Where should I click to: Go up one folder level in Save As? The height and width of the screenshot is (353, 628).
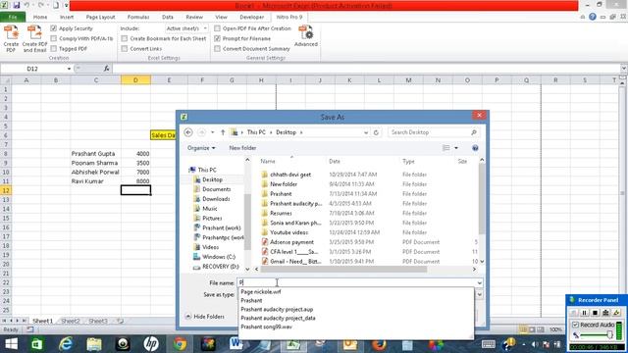pos(223,132)
